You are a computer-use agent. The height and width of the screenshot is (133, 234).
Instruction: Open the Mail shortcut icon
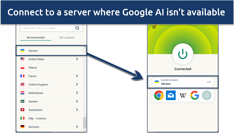click(x=171, y=95)
